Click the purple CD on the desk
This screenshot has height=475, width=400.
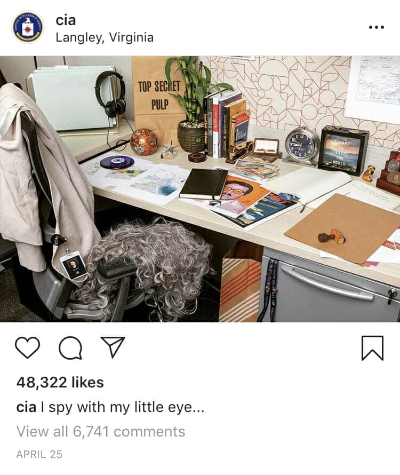117,162
